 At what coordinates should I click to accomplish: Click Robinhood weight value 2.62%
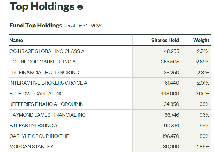(203, 62)
